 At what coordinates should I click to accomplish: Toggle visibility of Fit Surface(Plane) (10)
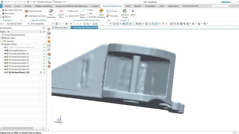(5, 73)
